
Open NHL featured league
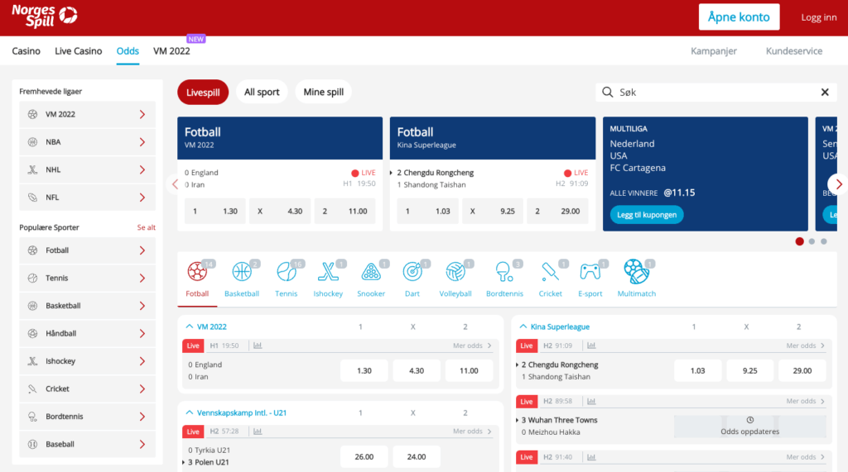[87, 169]
